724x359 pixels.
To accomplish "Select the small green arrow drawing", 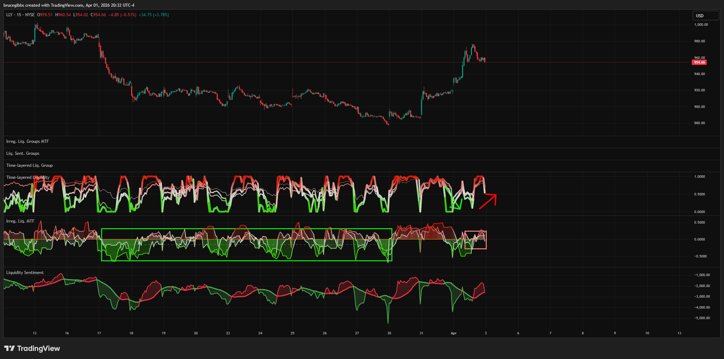I will tap(456, 205).
